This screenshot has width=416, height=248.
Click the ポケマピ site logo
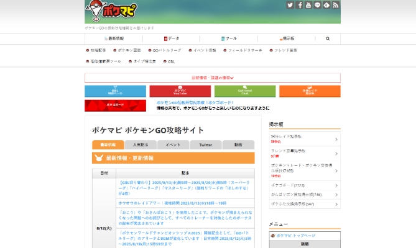tap(111, 11)
